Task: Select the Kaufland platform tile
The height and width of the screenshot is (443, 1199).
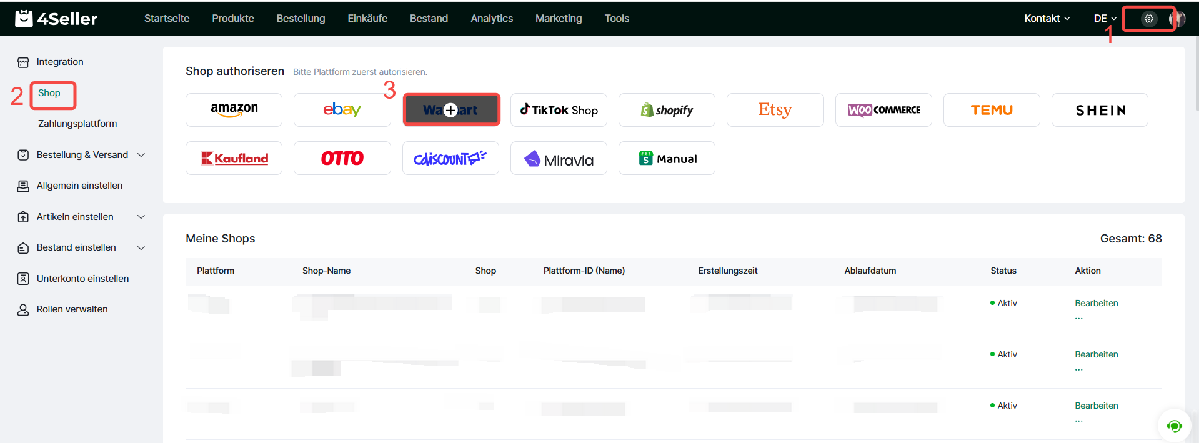Action: [x=234, y=158]
